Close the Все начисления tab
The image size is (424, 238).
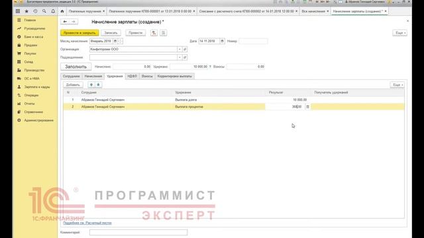328,11
